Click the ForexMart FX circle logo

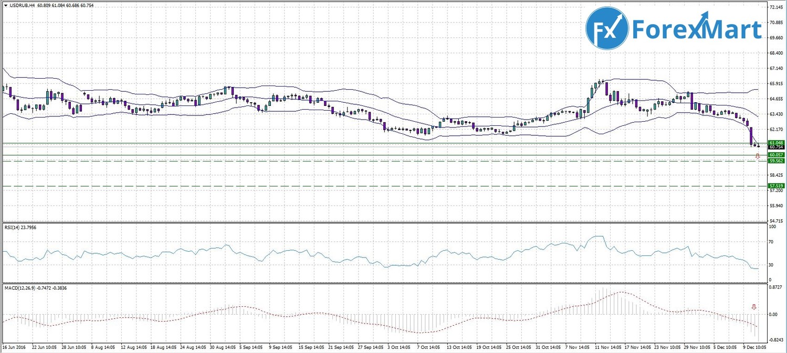tap(607, 29)
